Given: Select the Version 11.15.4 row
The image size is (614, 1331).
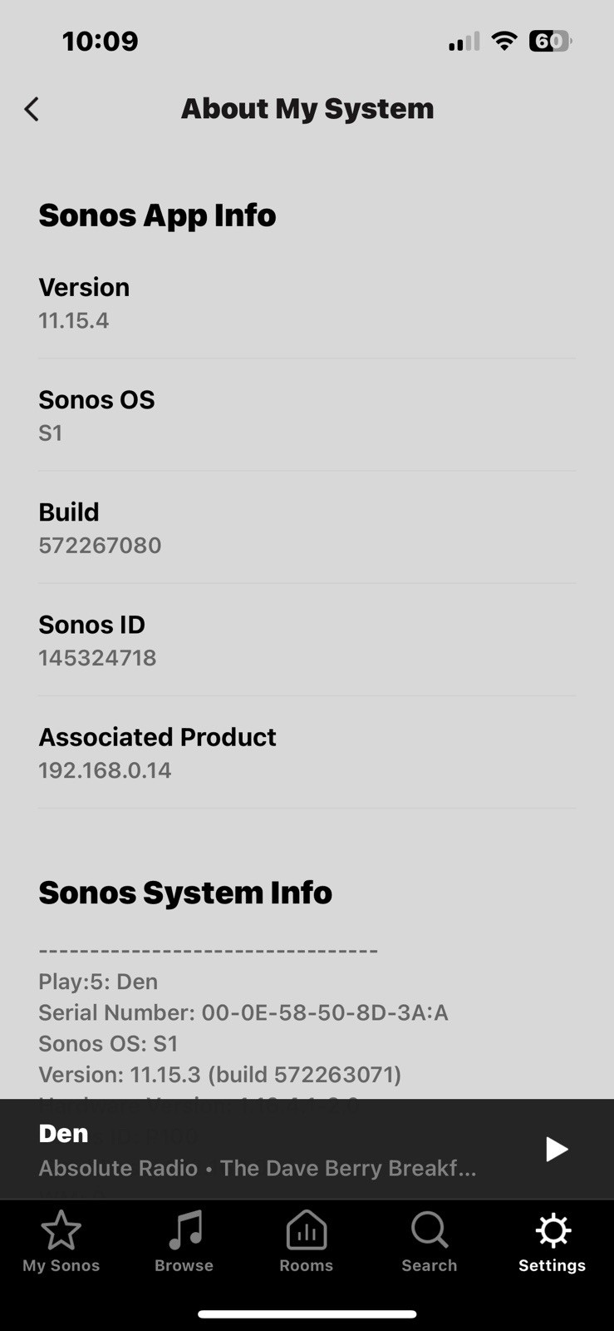Looking at the screenshot, I should click(x=307, y=303).
